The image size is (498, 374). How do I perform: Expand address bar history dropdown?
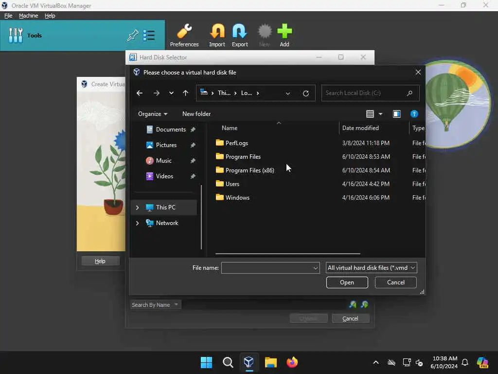288,93
